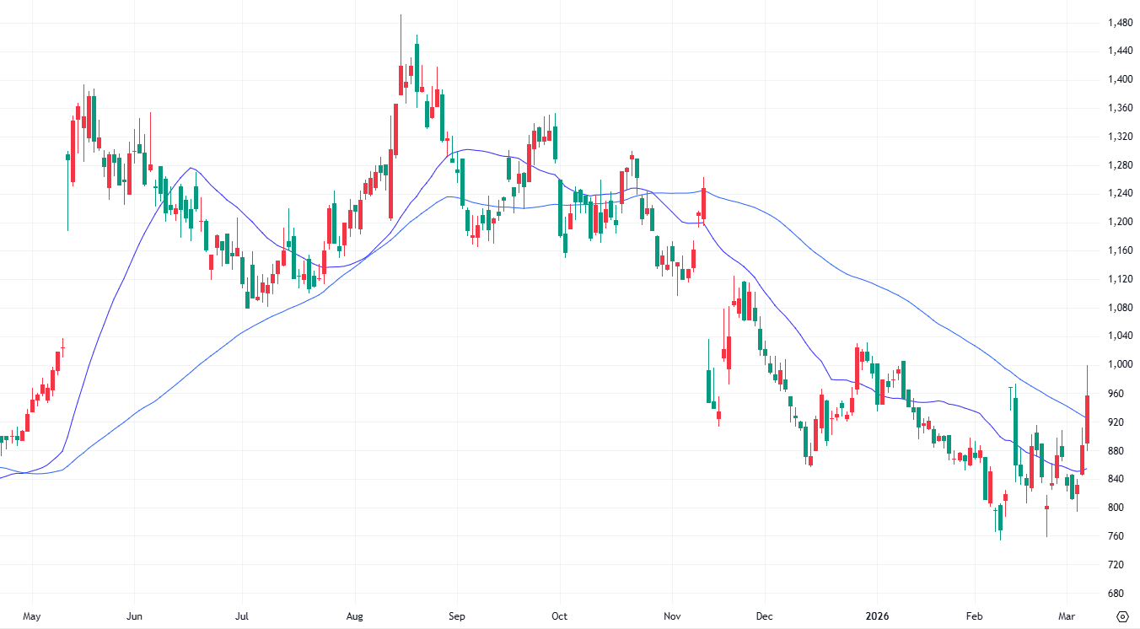This screenshot has width=1140, height=629.
Task: Click the Dec label on the time axis
Action: pos(766,616)
